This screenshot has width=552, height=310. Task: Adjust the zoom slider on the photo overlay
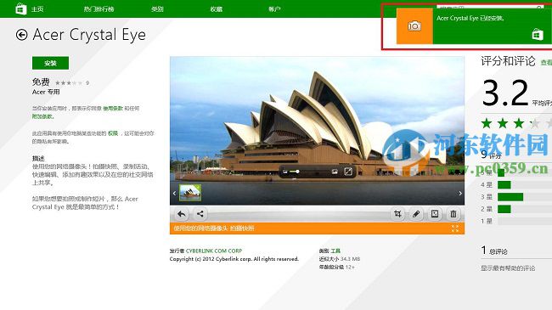[x=294, y=172]
